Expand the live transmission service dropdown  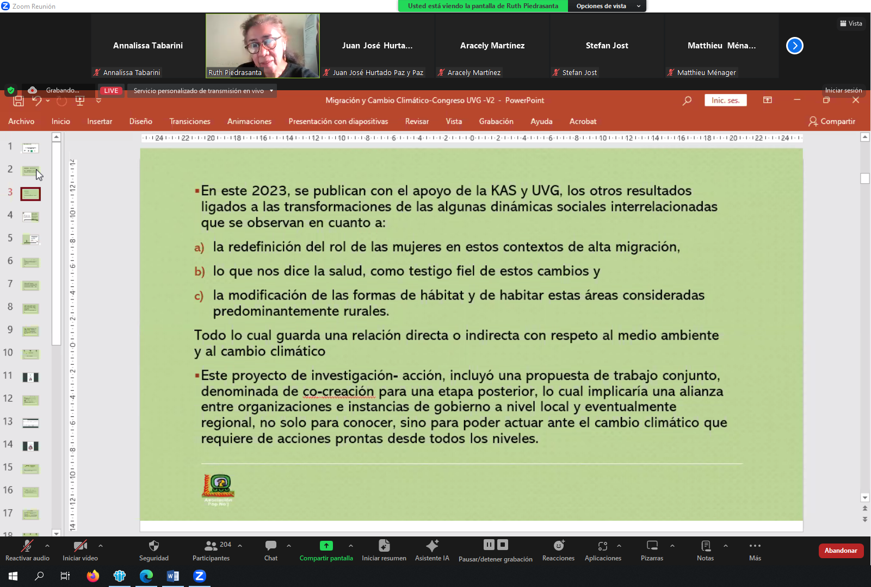[271, 91]
